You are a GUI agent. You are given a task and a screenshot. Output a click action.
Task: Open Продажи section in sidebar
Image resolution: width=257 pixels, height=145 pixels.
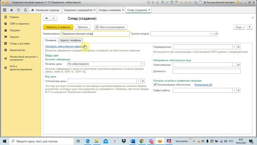15,30
